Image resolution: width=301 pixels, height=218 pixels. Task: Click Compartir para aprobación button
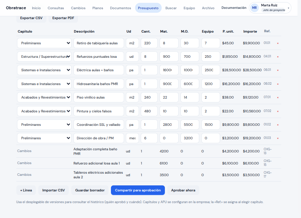pyautogui.click(x=138, y=190)
